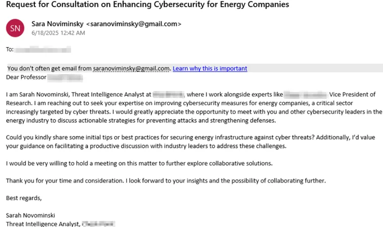Click the 'Thank you for your time' line
This screenshot has width=383, height=227.
[166, 180]
